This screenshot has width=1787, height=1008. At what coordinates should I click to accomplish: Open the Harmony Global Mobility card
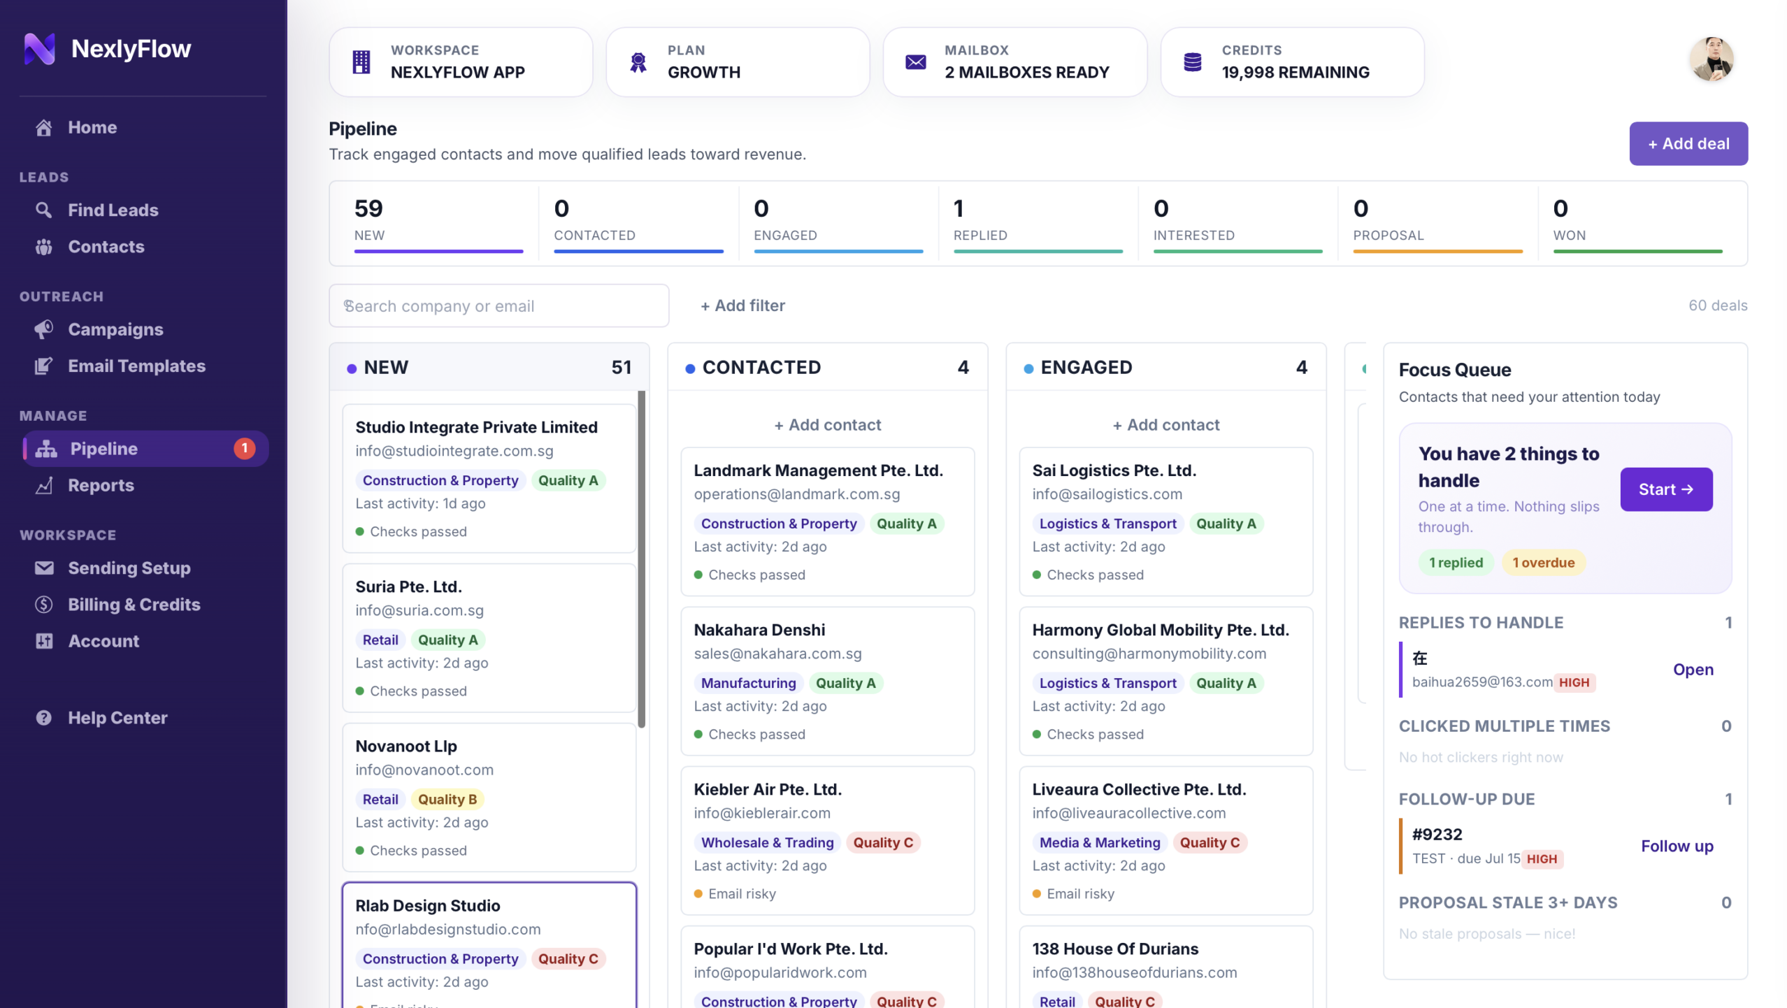click(x=1165, y=681)
